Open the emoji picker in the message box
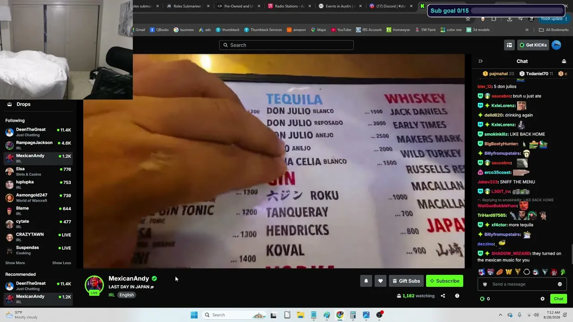Viewport: 573px width, 322px height. coord(560,284)
